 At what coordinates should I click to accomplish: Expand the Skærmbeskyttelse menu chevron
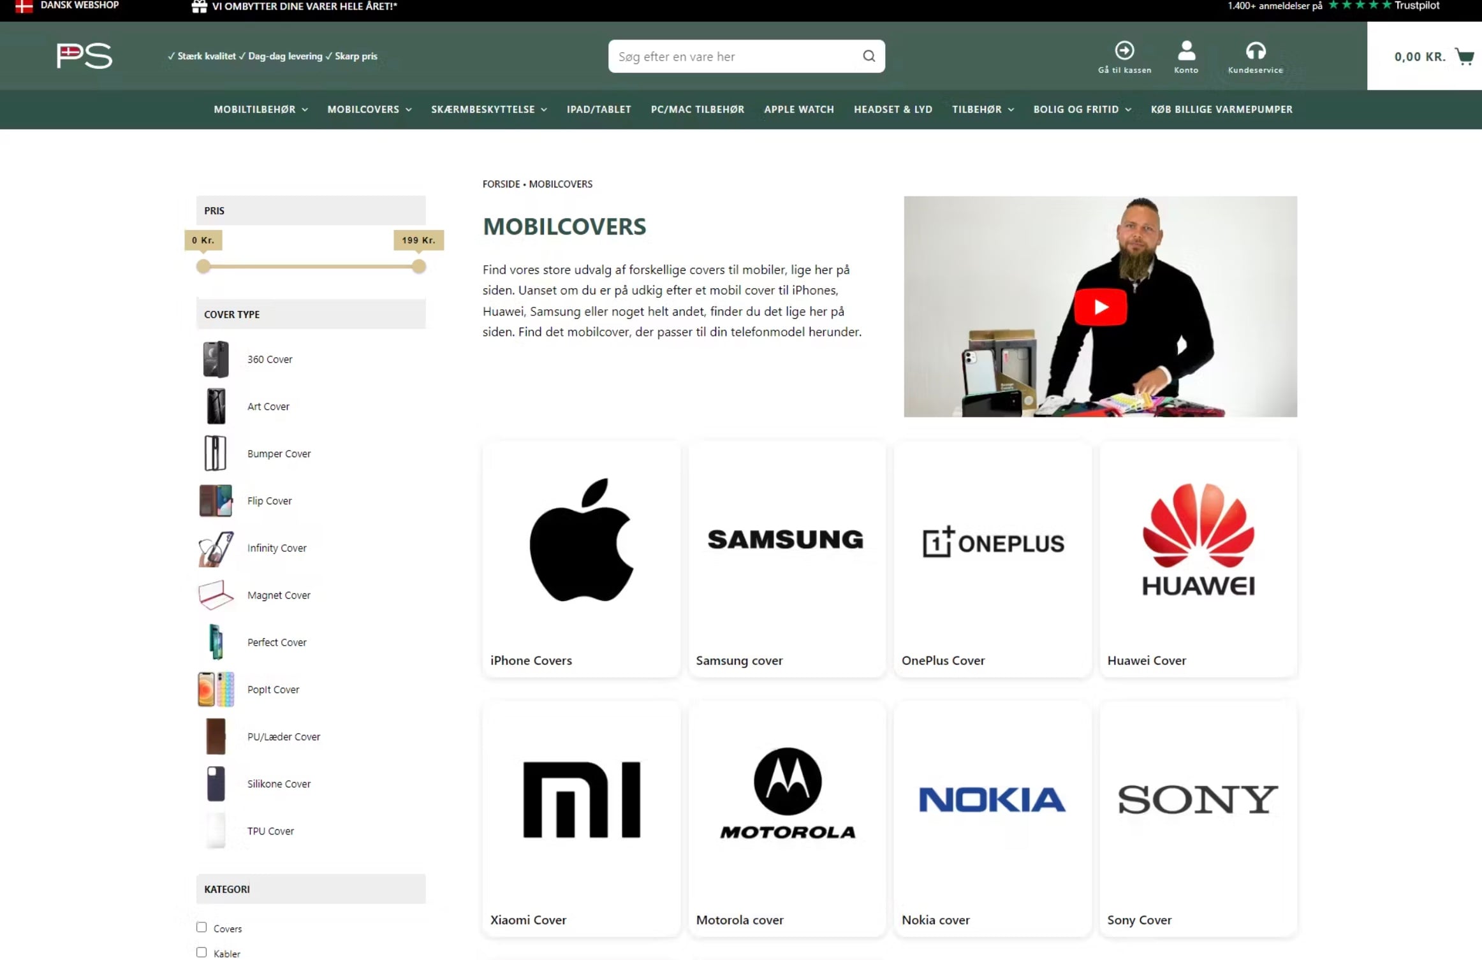coord(544,110)
